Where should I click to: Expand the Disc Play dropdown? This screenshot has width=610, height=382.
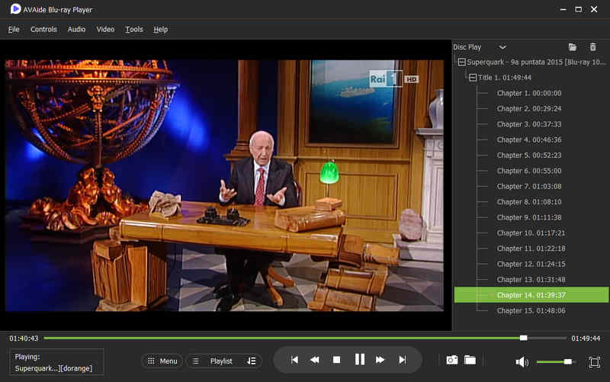click(502, 47)
